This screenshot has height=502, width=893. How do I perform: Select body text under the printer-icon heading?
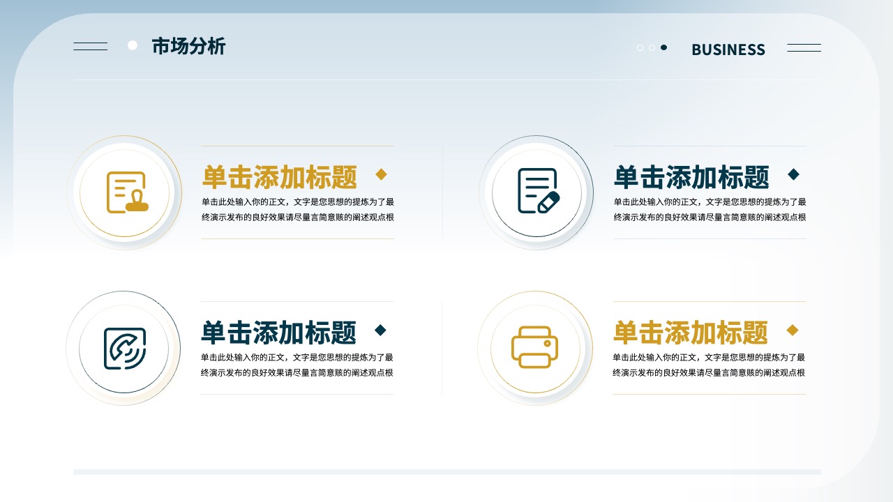point(709,365)
